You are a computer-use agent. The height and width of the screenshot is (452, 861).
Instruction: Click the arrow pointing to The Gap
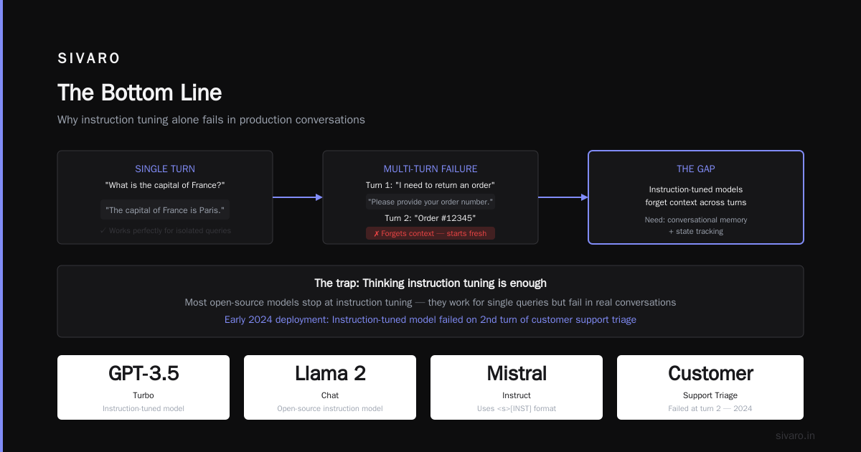point(563,197)
